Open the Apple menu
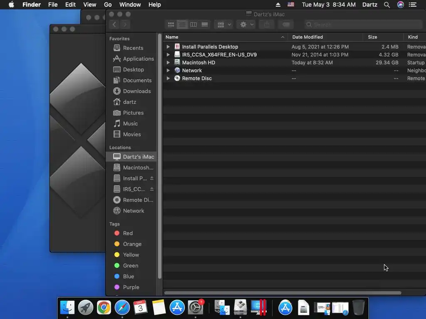The image size is (426, 319). coord(11,5)
